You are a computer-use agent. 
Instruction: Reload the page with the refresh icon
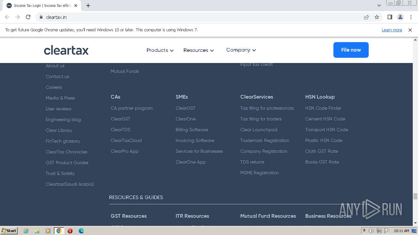pos(28,17)
